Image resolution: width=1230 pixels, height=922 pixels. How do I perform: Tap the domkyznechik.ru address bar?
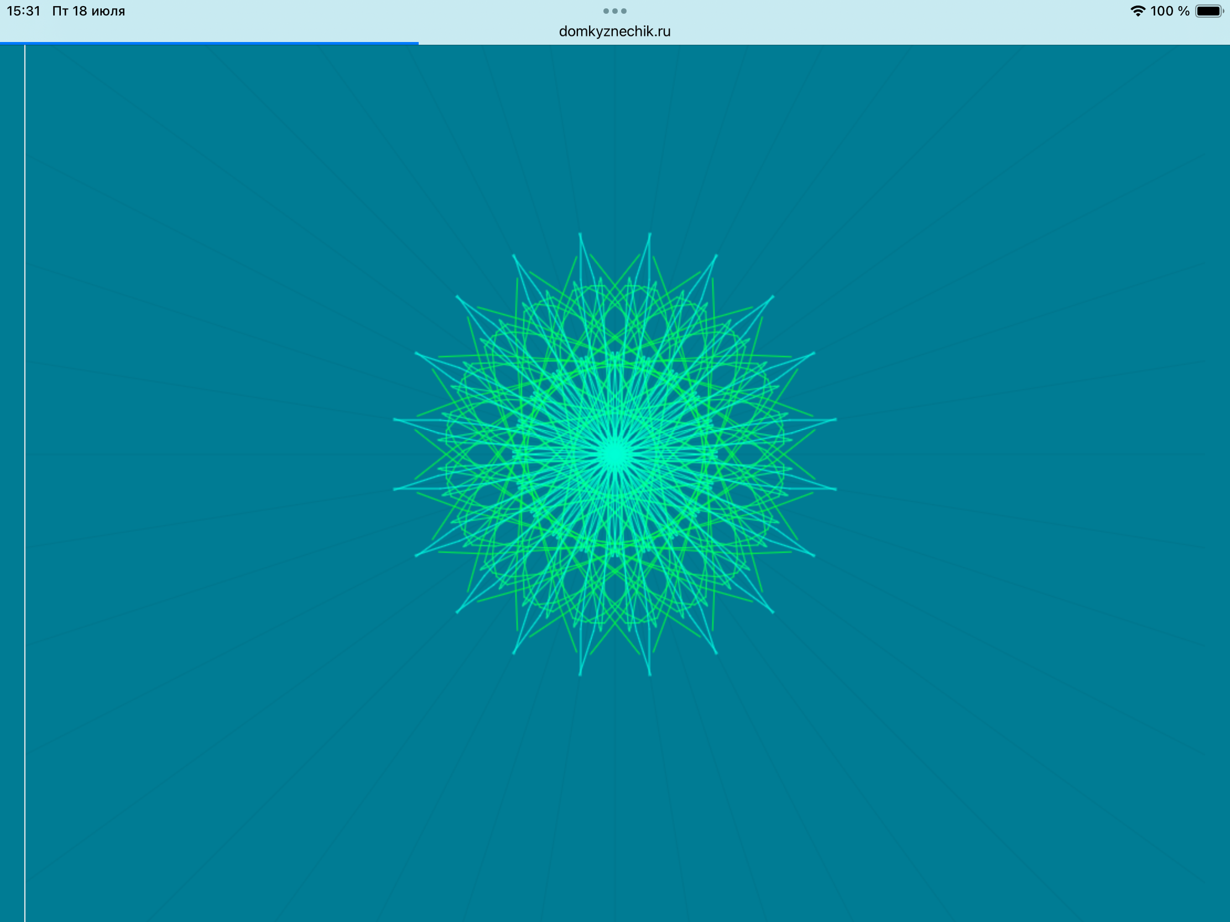614,32
